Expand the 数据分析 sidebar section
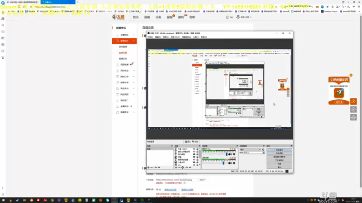This screenshot has width=362, height=203. (x=124, y=83)
